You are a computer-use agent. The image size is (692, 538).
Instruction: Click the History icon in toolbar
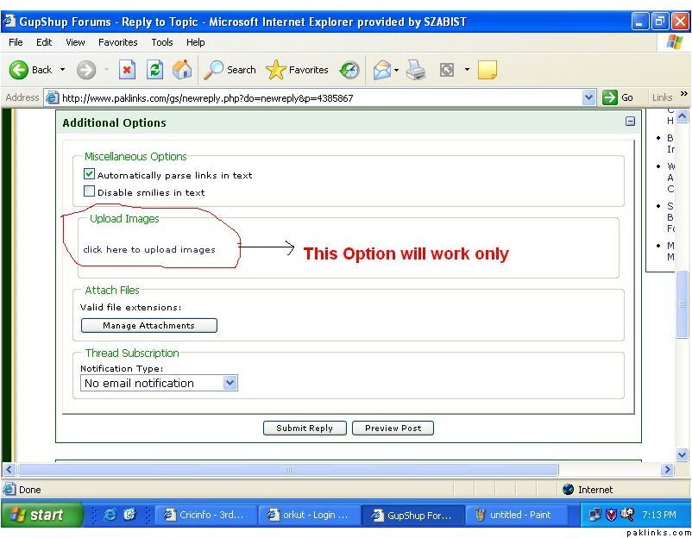(x=349, y=70)
